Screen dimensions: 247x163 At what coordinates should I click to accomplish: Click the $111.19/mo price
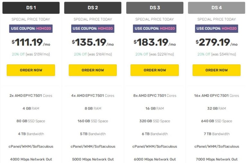click(31, 42)
